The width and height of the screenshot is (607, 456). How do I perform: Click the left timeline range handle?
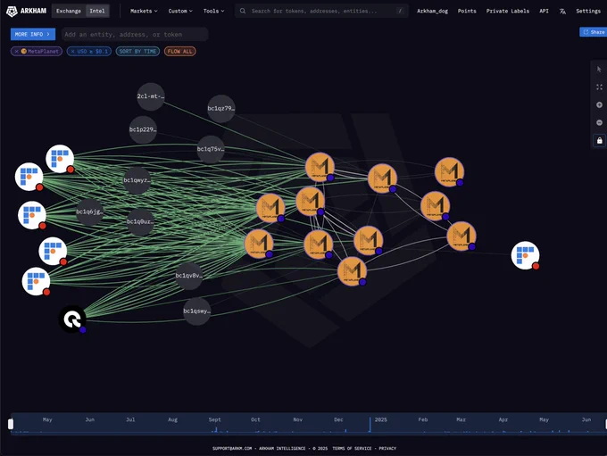pyautogui.click(x=11, y=424)
